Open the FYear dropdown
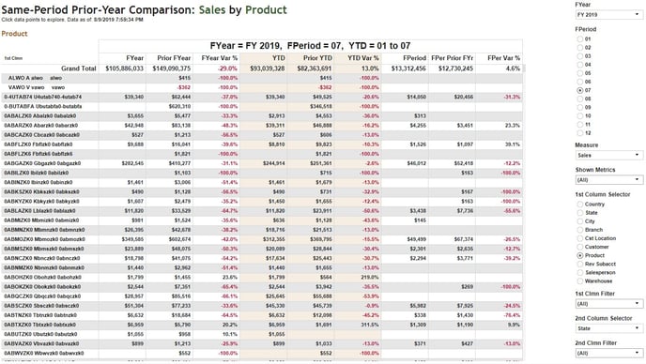 pyautogui.click(x=609, y=14)
